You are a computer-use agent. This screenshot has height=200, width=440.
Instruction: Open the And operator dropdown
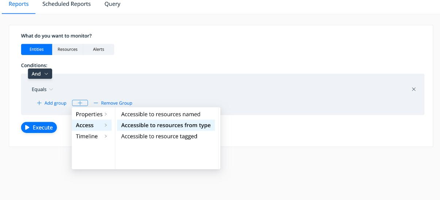point(40,74)
